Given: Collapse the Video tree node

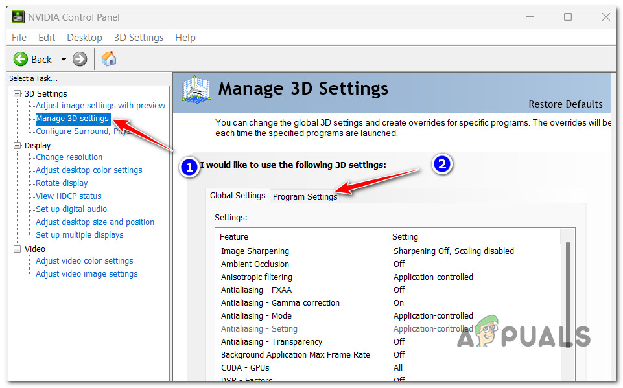Looking at the screenshot, I should tap(18, 249).
